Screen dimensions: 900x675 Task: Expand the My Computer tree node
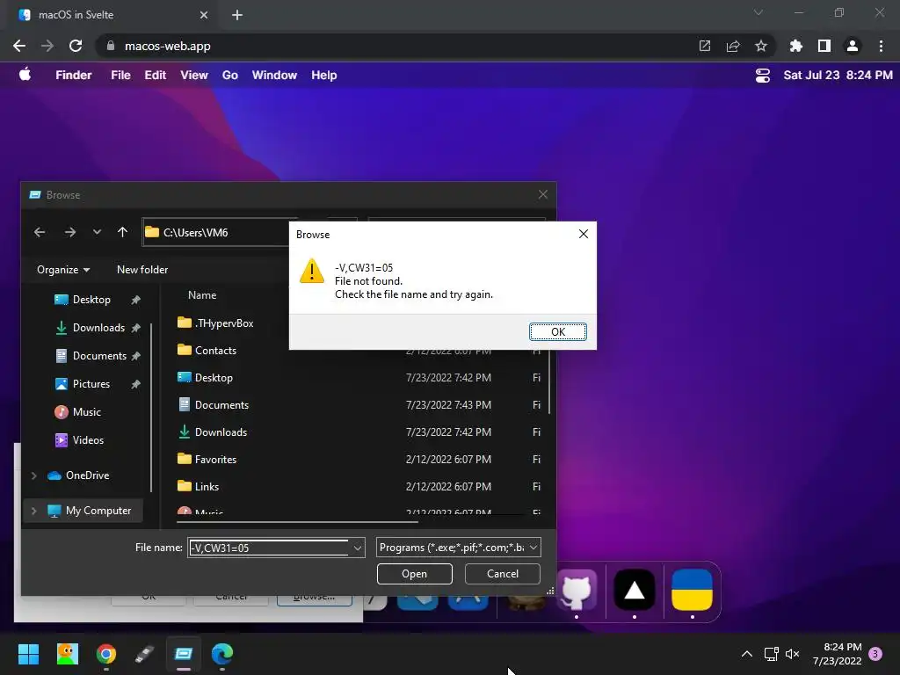(x=34, y=511)
